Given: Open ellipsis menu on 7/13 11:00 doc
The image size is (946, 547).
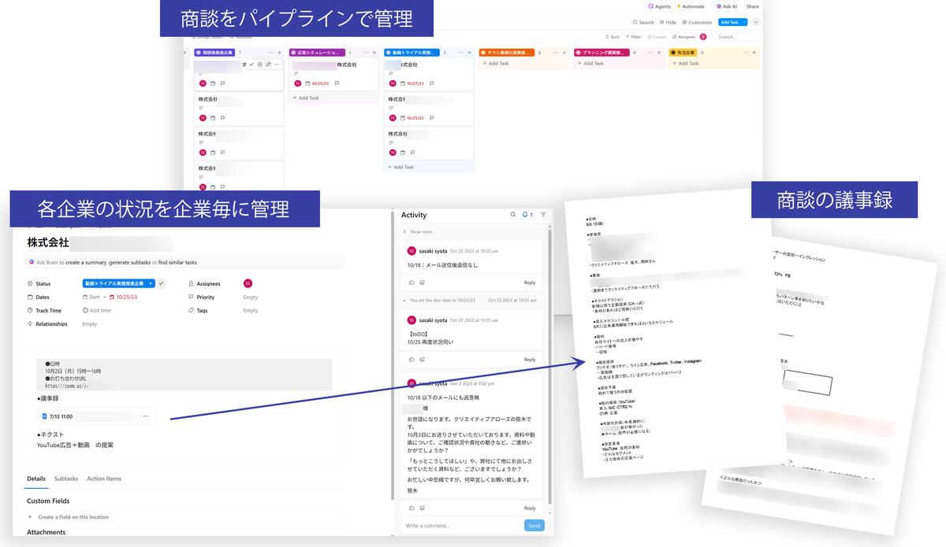Looking at the screenshot, I should 146,416.
